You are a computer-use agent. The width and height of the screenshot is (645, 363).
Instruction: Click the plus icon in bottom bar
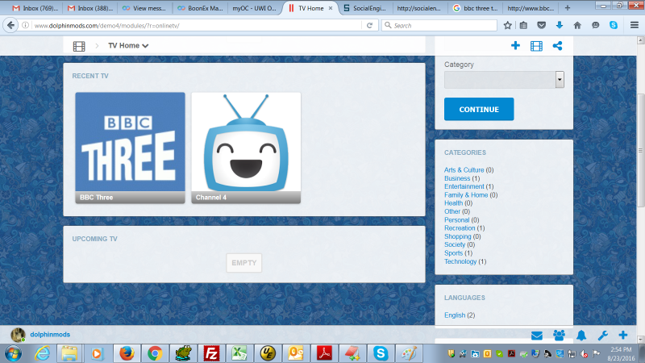[622, 335]
